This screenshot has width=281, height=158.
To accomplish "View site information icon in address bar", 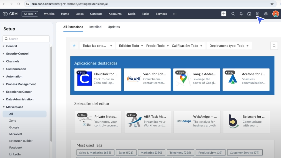I will (27, 4).
